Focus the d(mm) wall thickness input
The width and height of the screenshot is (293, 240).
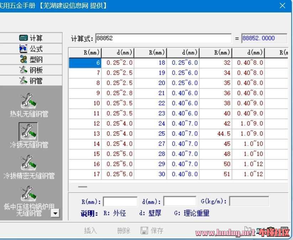point(180,202)
